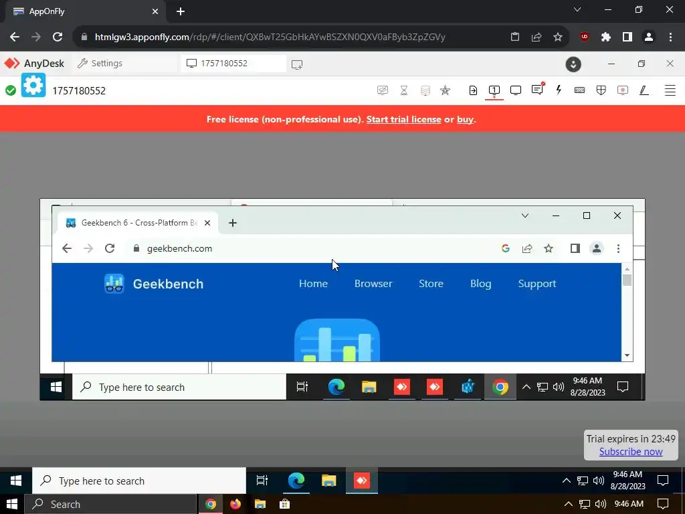Click the hourglass icon in AnyDesk toolbar
This screenshot has width=685, height=514.
tap(404, 90)
